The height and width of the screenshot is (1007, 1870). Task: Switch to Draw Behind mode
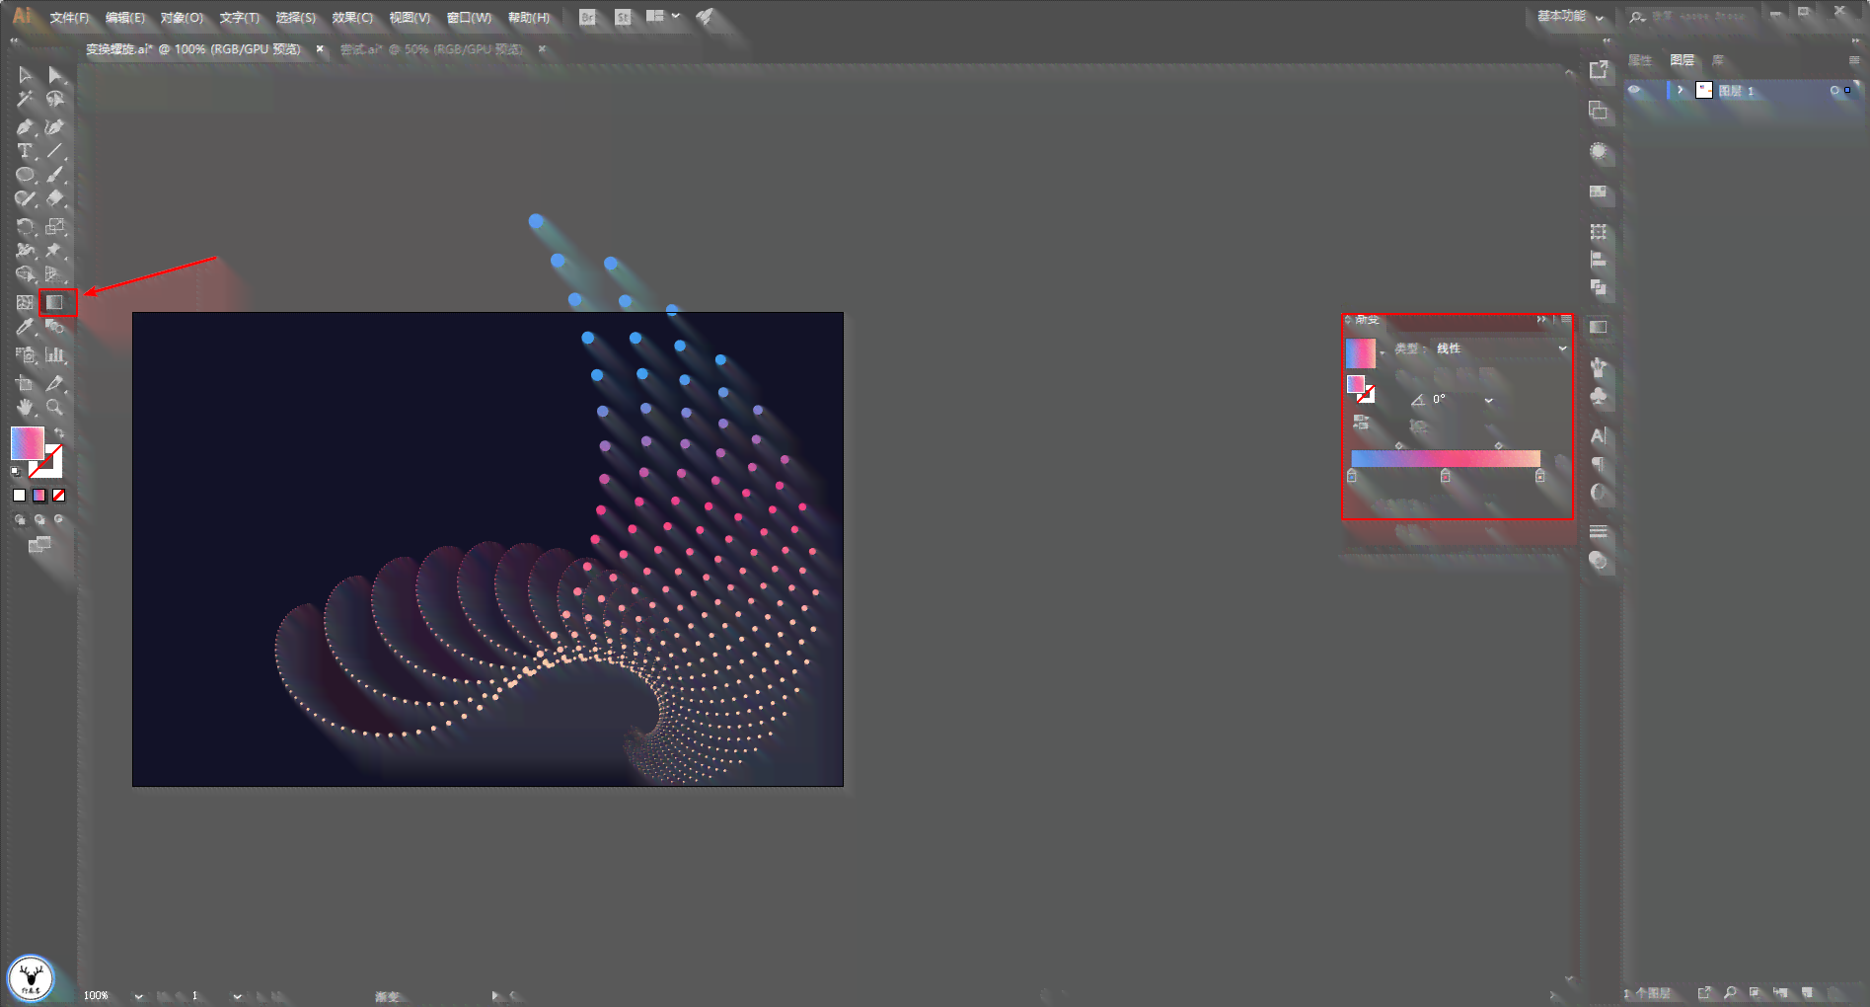[x=39, y=519]
